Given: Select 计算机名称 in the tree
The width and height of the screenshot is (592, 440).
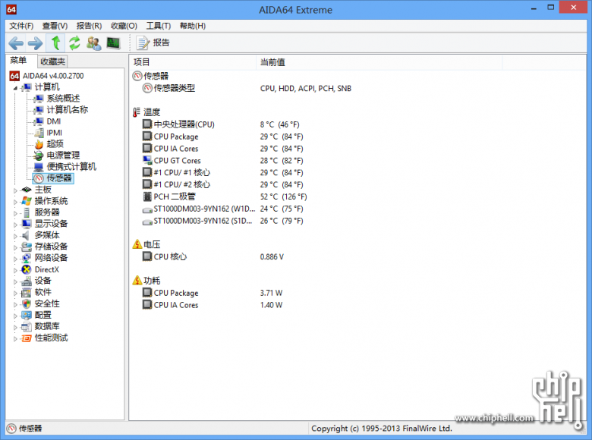Looking at the screenshot, I should point(68,110).
